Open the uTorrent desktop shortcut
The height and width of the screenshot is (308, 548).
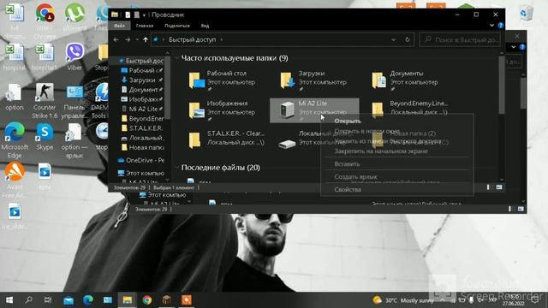tap(74, 17)
